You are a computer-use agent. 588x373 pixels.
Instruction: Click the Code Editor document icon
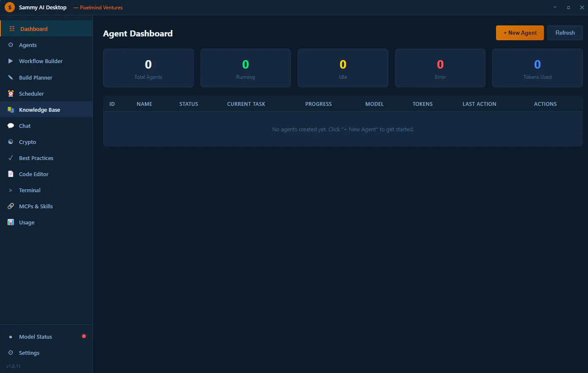pyautogui.click(x=11, y=174)
